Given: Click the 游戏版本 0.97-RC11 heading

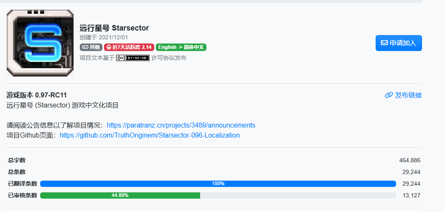Looking at the screenshot, I should pyautogui.click(x=36, y=95).
